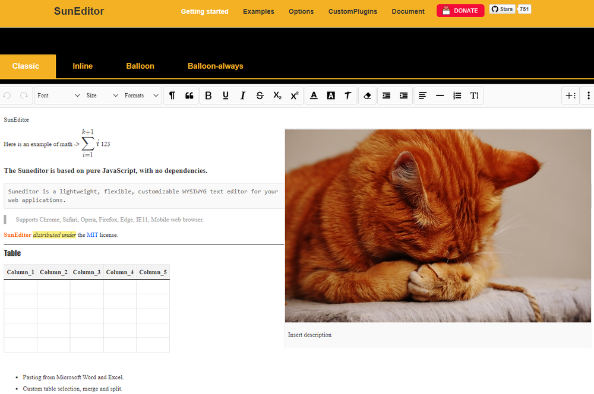Switch to the Balloon tab
594x394 pixels.
click(140, 66)
